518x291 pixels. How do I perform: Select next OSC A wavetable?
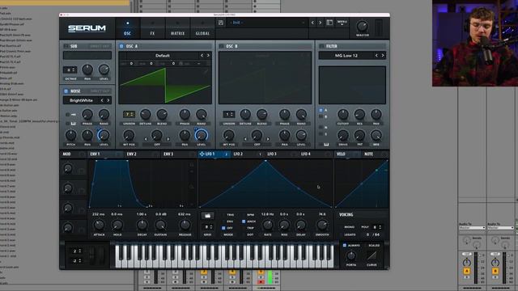tap(208, 56)
